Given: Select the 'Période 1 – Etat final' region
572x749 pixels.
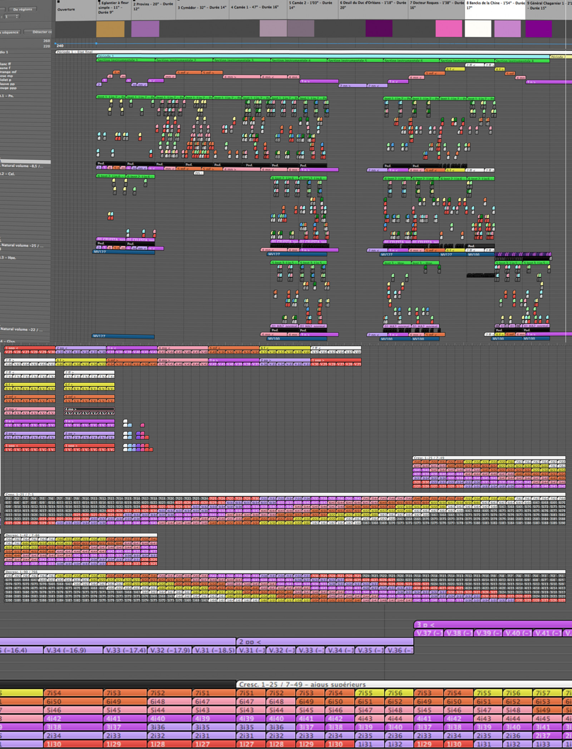Looking at the screenshot, I should pos(74,52).
